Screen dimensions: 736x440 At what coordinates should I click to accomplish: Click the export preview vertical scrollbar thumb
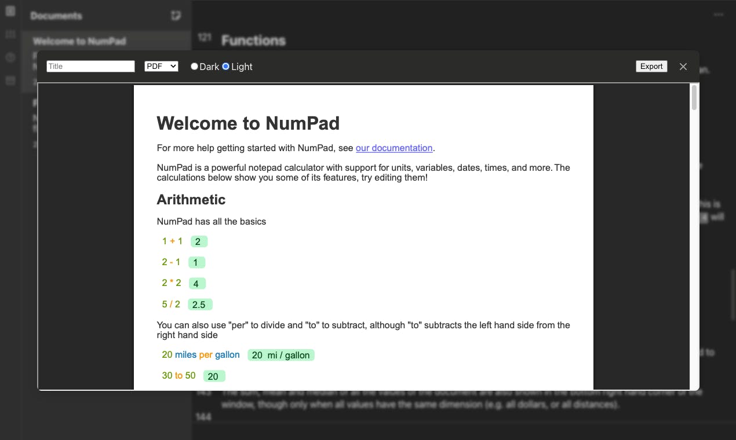694,97
